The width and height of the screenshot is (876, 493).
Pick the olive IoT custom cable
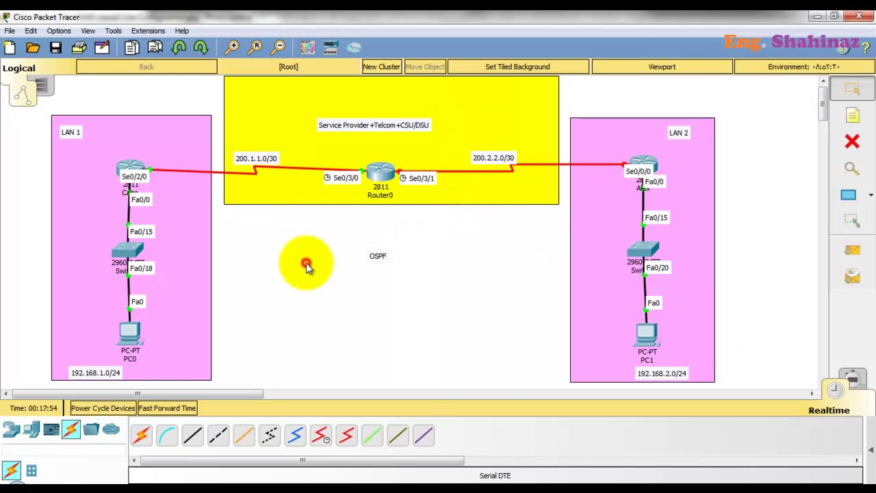coord(398,435)
